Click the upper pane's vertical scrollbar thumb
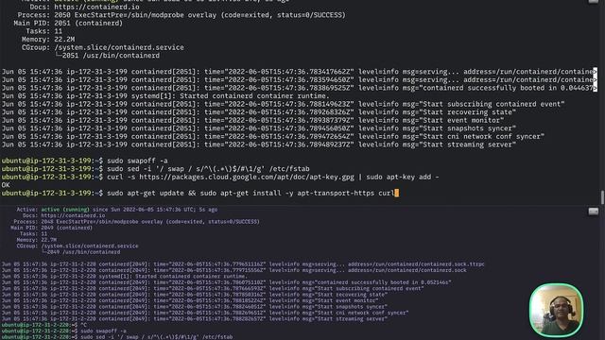This screenshot has width=605, height=340. pos(602,197)
